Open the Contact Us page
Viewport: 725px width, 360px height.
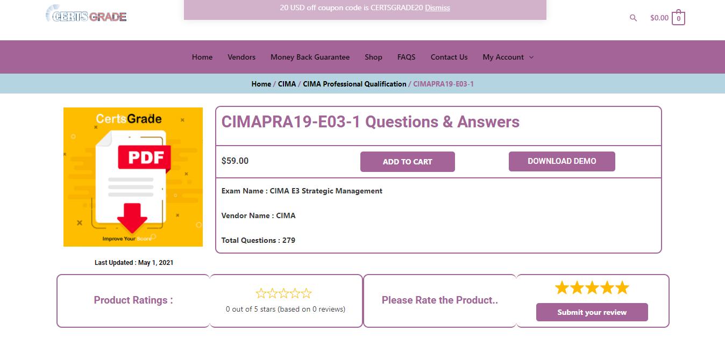tap(449, 57)
